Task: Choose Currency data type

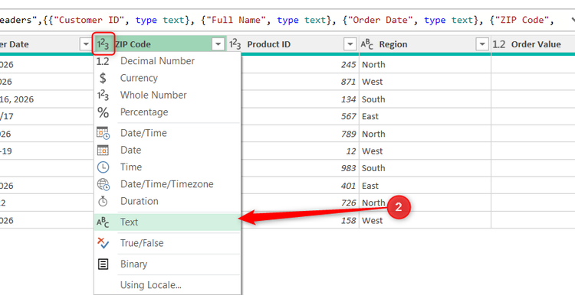Action: [168, 78]
